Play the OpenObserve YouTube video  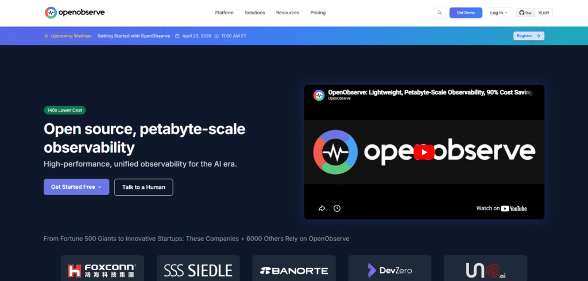424,152
